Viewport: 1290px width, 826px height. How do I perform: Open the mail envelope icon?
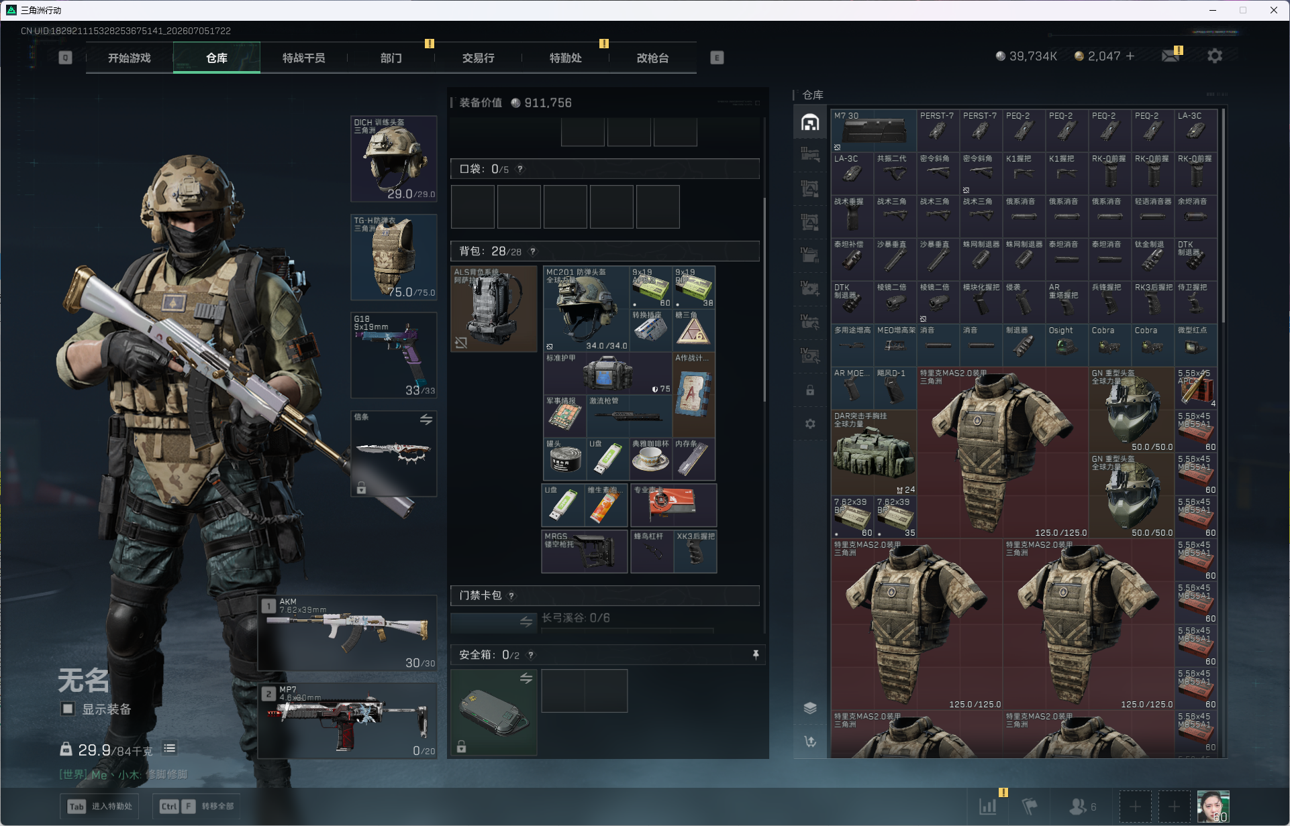[x=1171, y=56]
